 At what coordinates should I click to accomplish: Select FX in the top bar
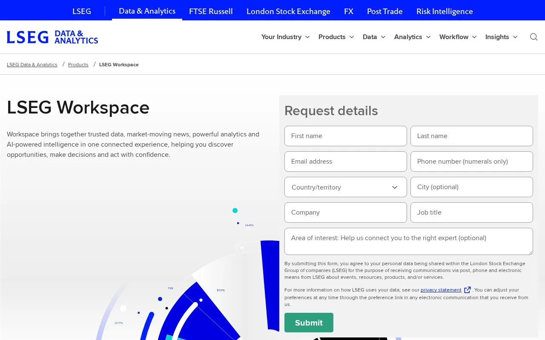[349, 11]
